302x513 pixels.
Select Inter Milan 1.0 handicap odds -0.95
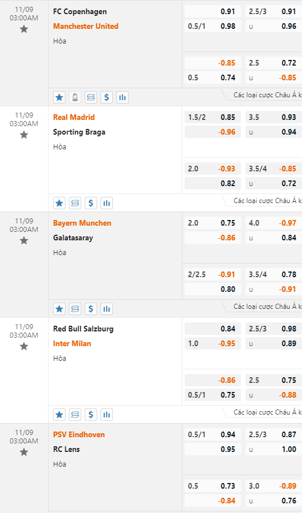[x=213, y=343]
